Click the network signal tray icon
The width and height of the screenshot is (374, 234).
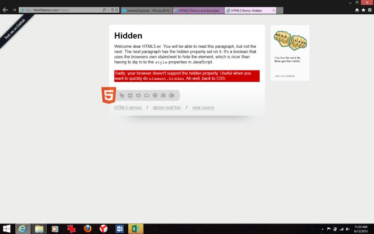342,229
